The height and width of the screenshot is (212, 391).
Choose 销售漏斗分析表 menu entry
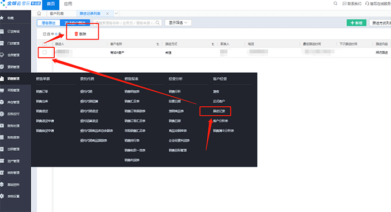[223, 130]
